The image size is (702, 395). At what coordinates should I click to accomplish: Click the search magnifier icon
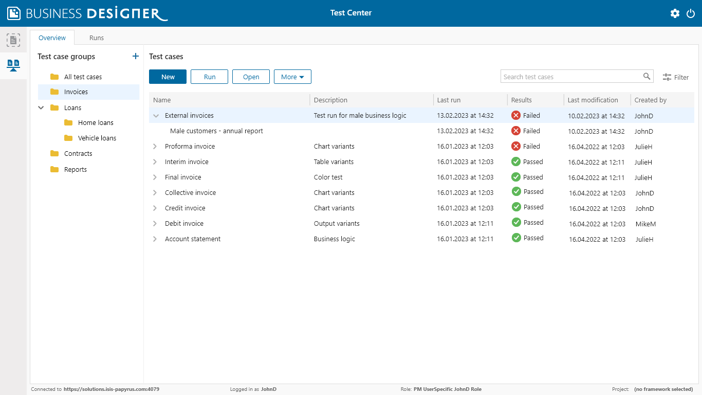[x=646, y=77]
